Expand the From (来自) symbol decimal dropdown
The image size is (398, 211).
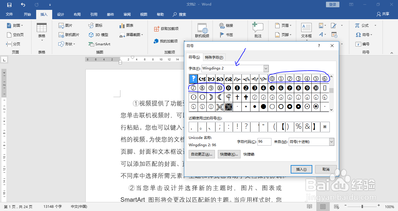pos(331,142)
